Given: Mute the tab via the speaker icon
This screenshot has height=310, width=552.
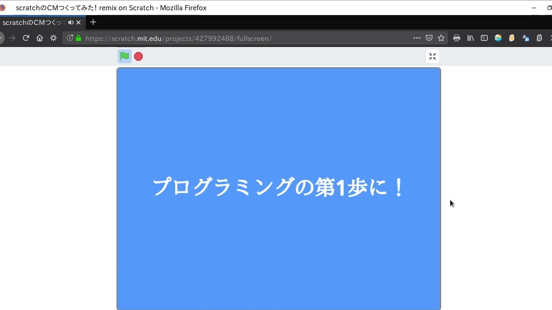Looking at the screenshot, I should click(71, 22).
